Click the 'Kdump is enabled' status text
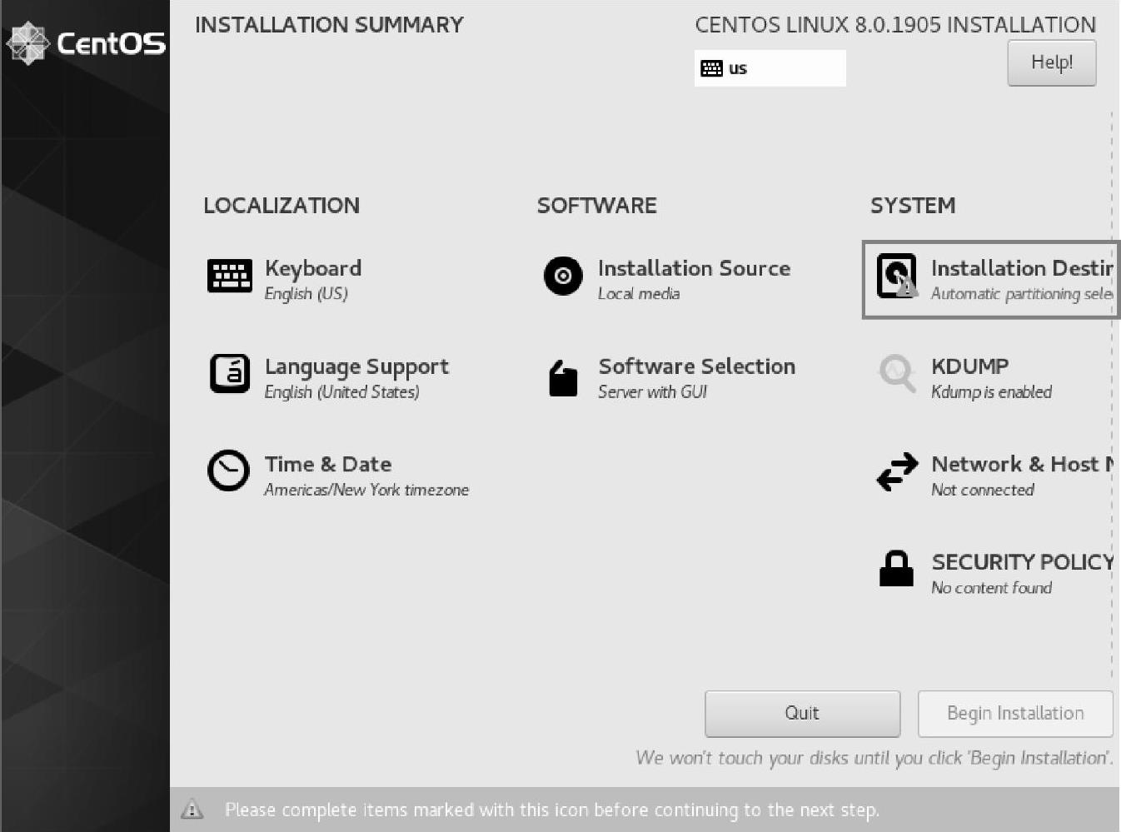 click(x=991, y=391)
